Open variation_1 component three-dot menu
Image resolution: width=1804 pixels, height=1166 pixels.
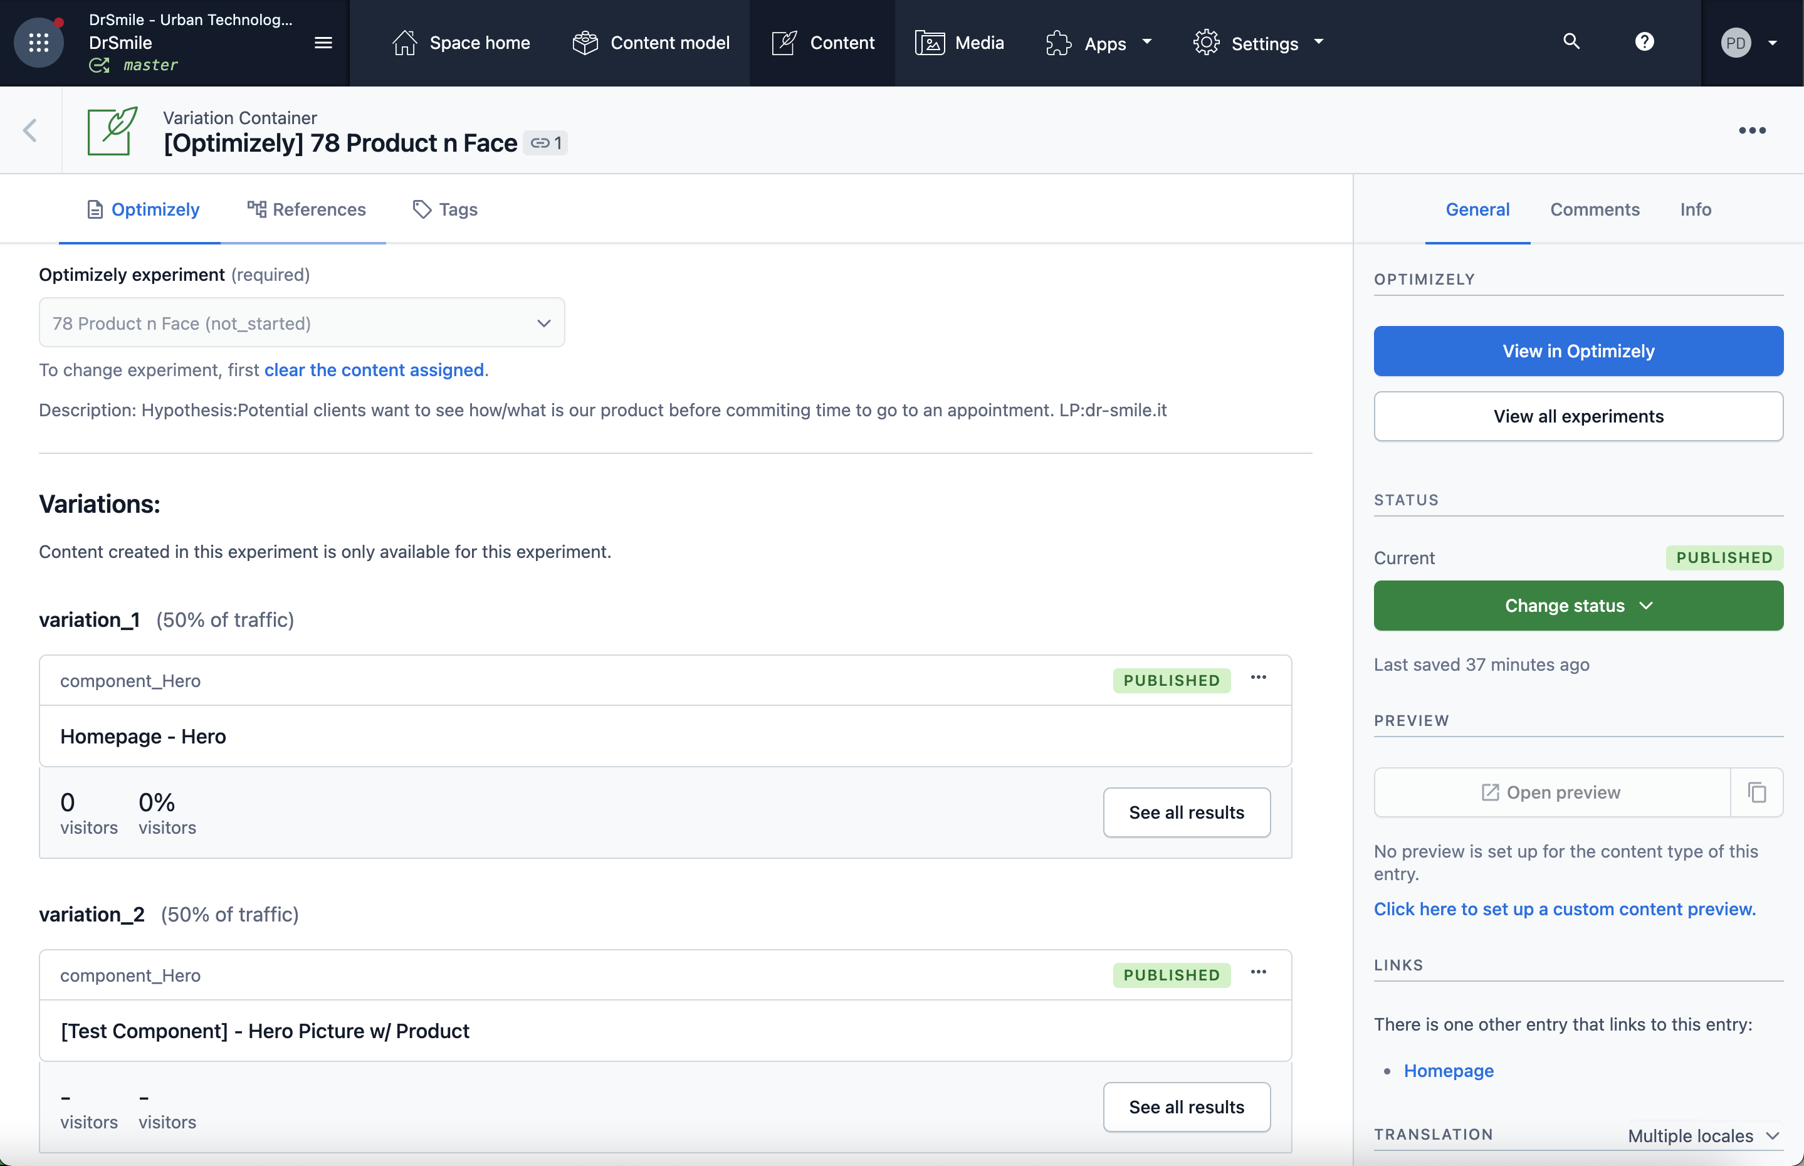click(1258, 678)
